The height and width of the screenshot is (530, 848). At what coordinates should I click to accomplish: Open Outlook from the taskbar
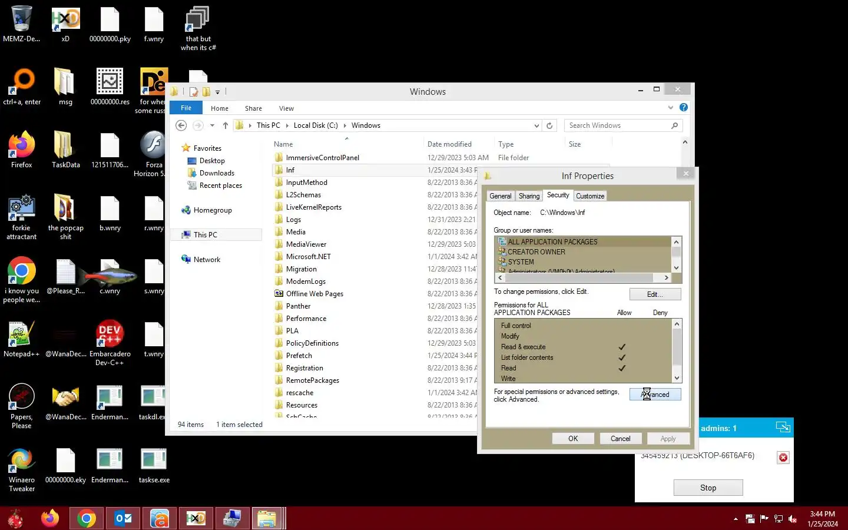(123, 518)
